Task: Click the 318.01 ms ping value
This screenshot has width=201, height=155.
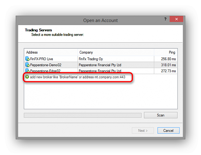Action: (168, 65)
